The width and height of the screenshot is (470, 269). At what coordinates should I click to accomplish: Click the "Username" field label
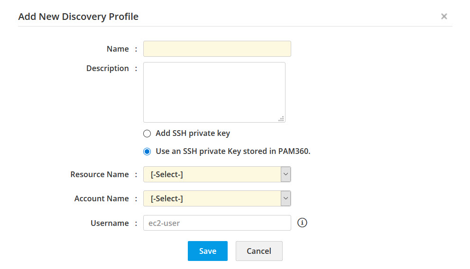tap(110, 223)
